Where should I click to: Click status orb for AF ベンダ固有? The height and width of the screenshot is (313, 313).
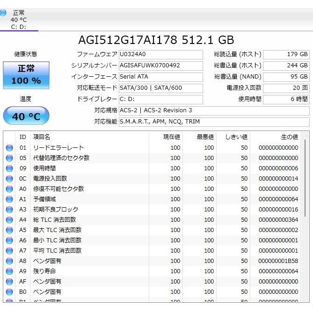(9, 282)
